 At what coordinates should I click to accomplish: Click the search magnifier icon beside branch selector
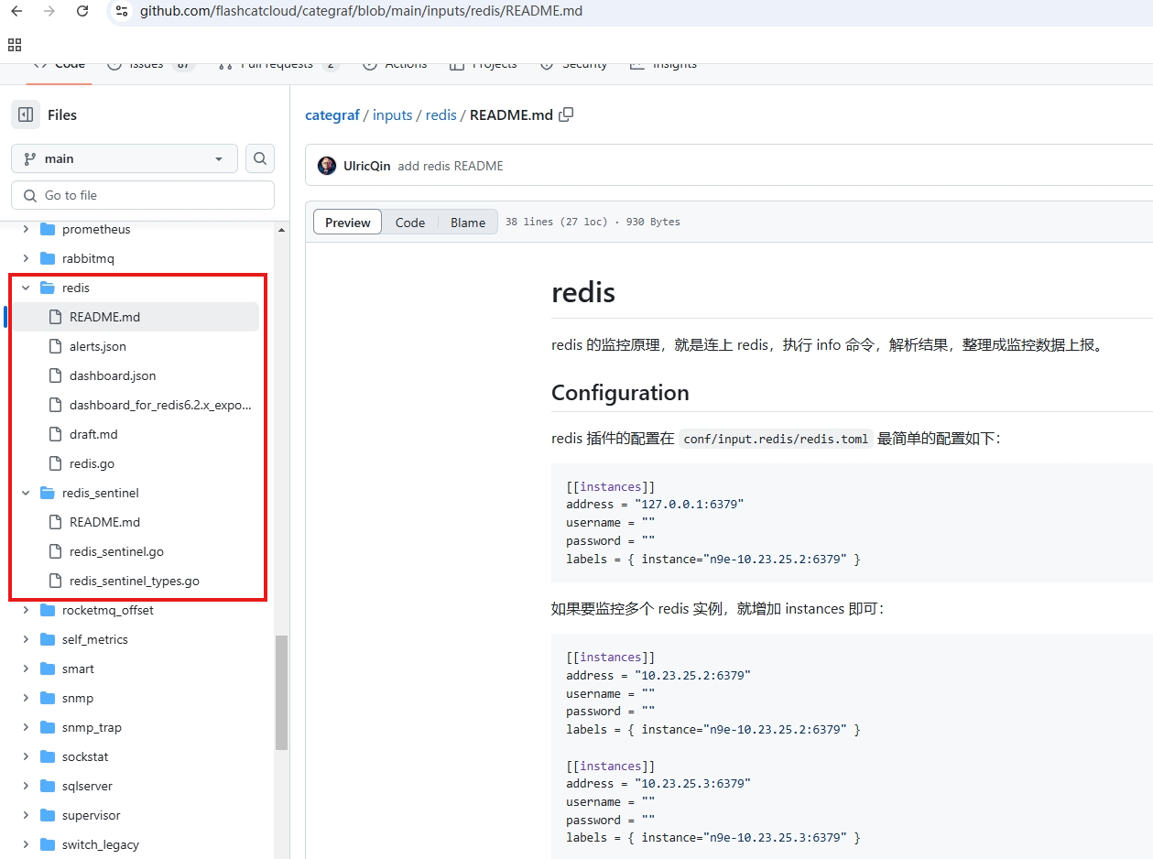pyautogui.click(x=260, y=158)
